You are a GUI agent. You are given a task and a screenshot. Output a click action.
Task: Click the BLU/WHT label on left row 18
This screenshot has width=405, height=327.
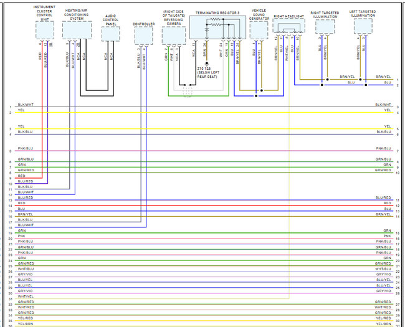[x=26, y=225]
